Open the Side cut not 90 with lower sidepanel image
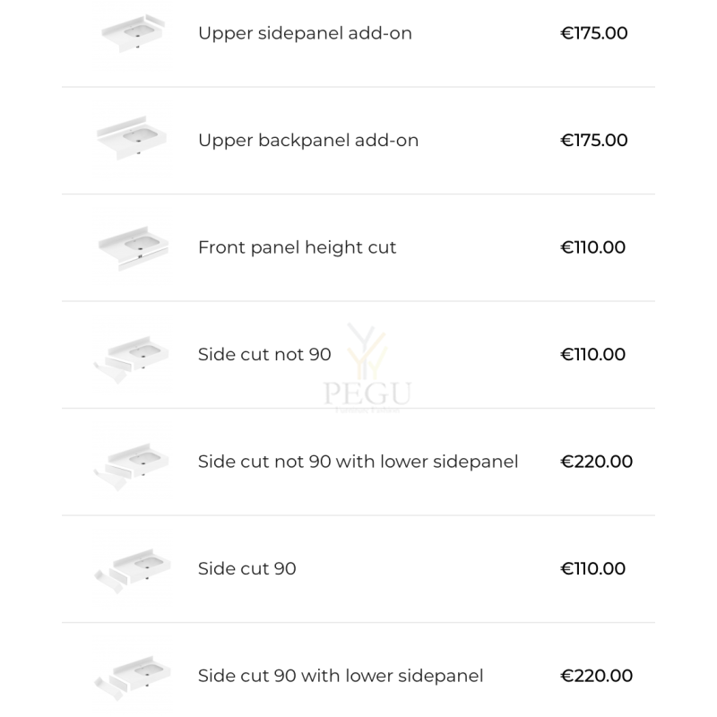The width and height of the screenshot is (717, 717). click(132, 466)
